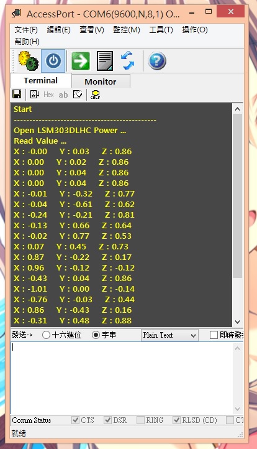Click the send box scrollbar up arrow
Image resolution: width=257 pixels, height=449 pixels.
coord(237,348)
